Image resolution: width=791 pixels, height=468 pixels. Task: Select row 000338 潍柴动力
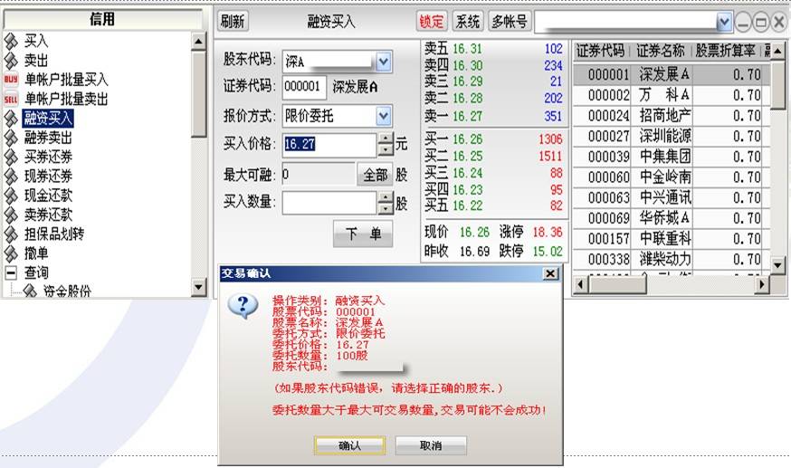point(672,259)
